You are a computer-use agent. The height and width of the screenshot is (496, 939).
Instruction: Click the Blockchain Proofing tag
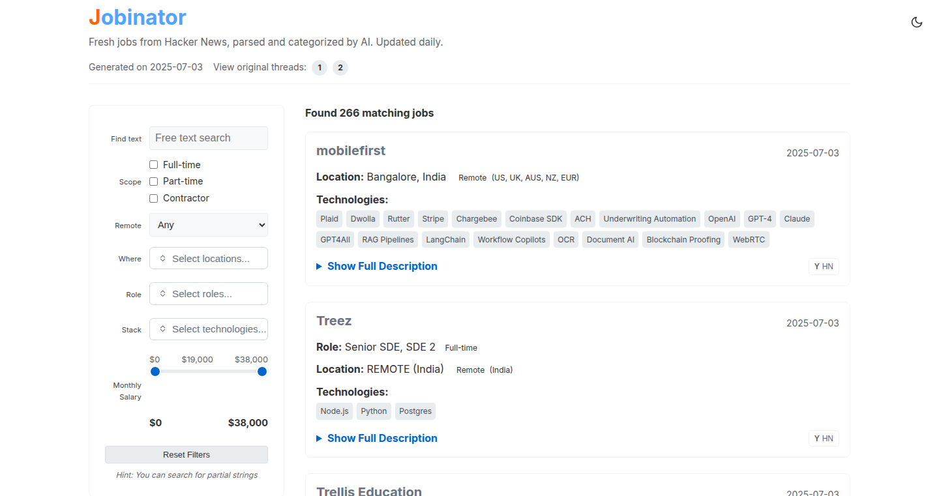point(683,240)
